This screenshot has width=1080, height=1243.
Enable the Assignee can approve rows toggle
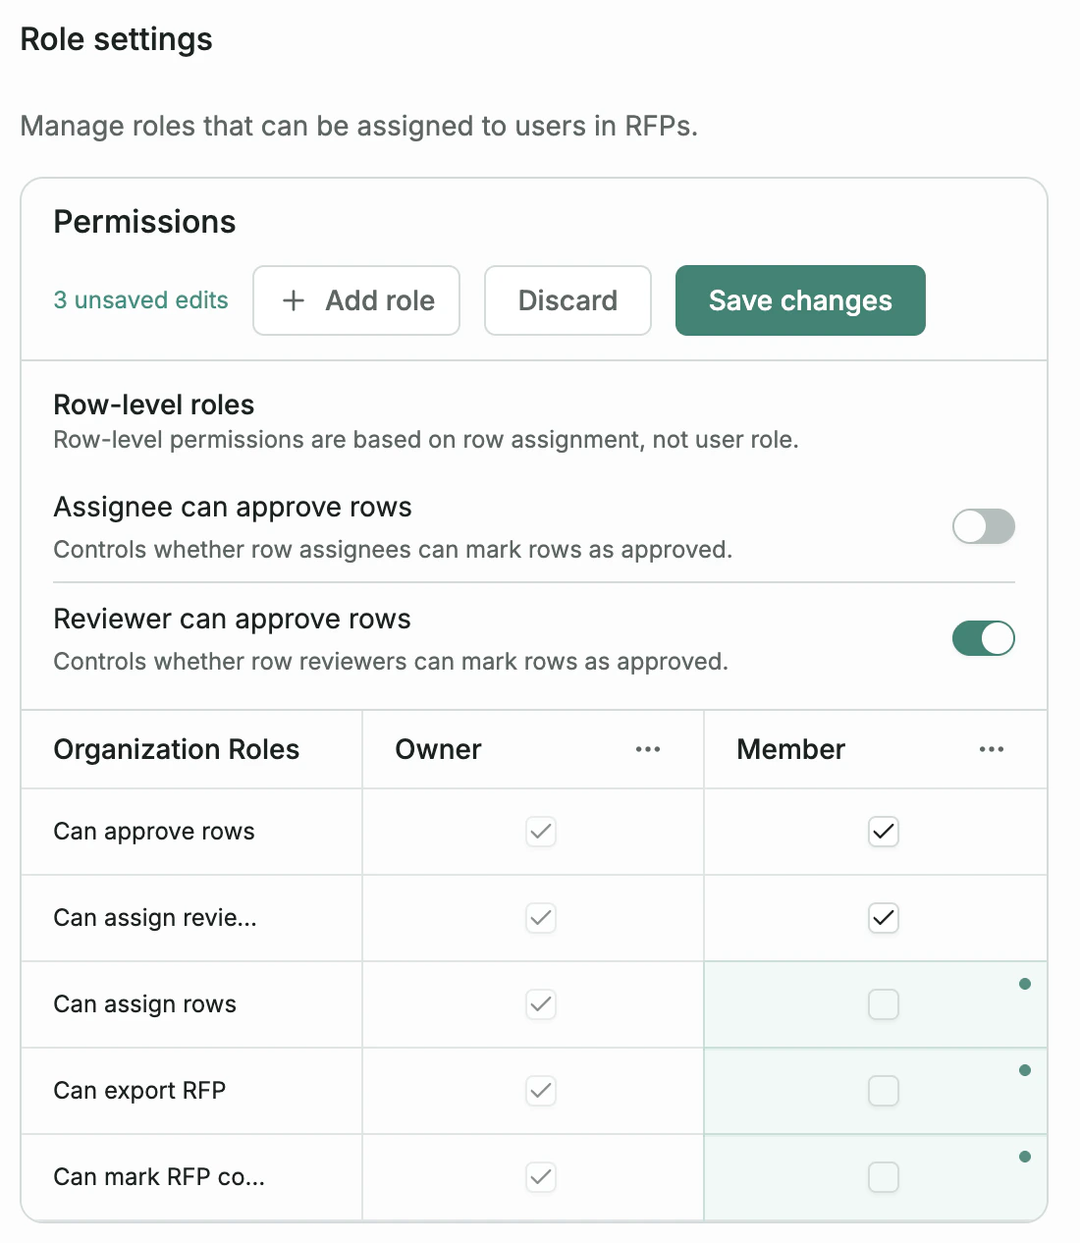[984, 526]
